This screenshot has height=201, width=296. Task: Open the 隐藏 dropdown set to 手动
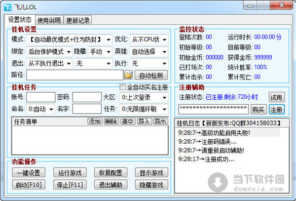(x=100, y=51)
